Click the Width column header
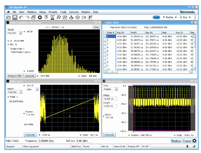Viewport: 201px width, 153px height. (137, 33)
